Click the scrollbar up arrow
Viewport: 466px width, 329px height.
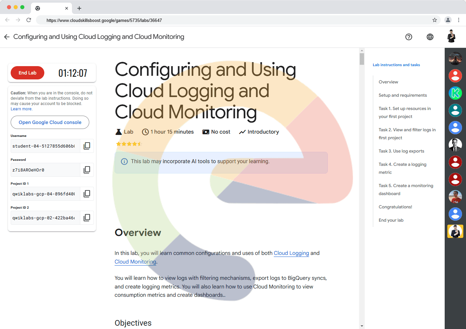362,51
